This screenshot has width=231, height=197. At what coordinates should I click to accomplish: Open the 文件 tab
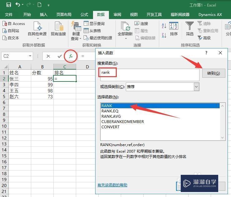9,14
